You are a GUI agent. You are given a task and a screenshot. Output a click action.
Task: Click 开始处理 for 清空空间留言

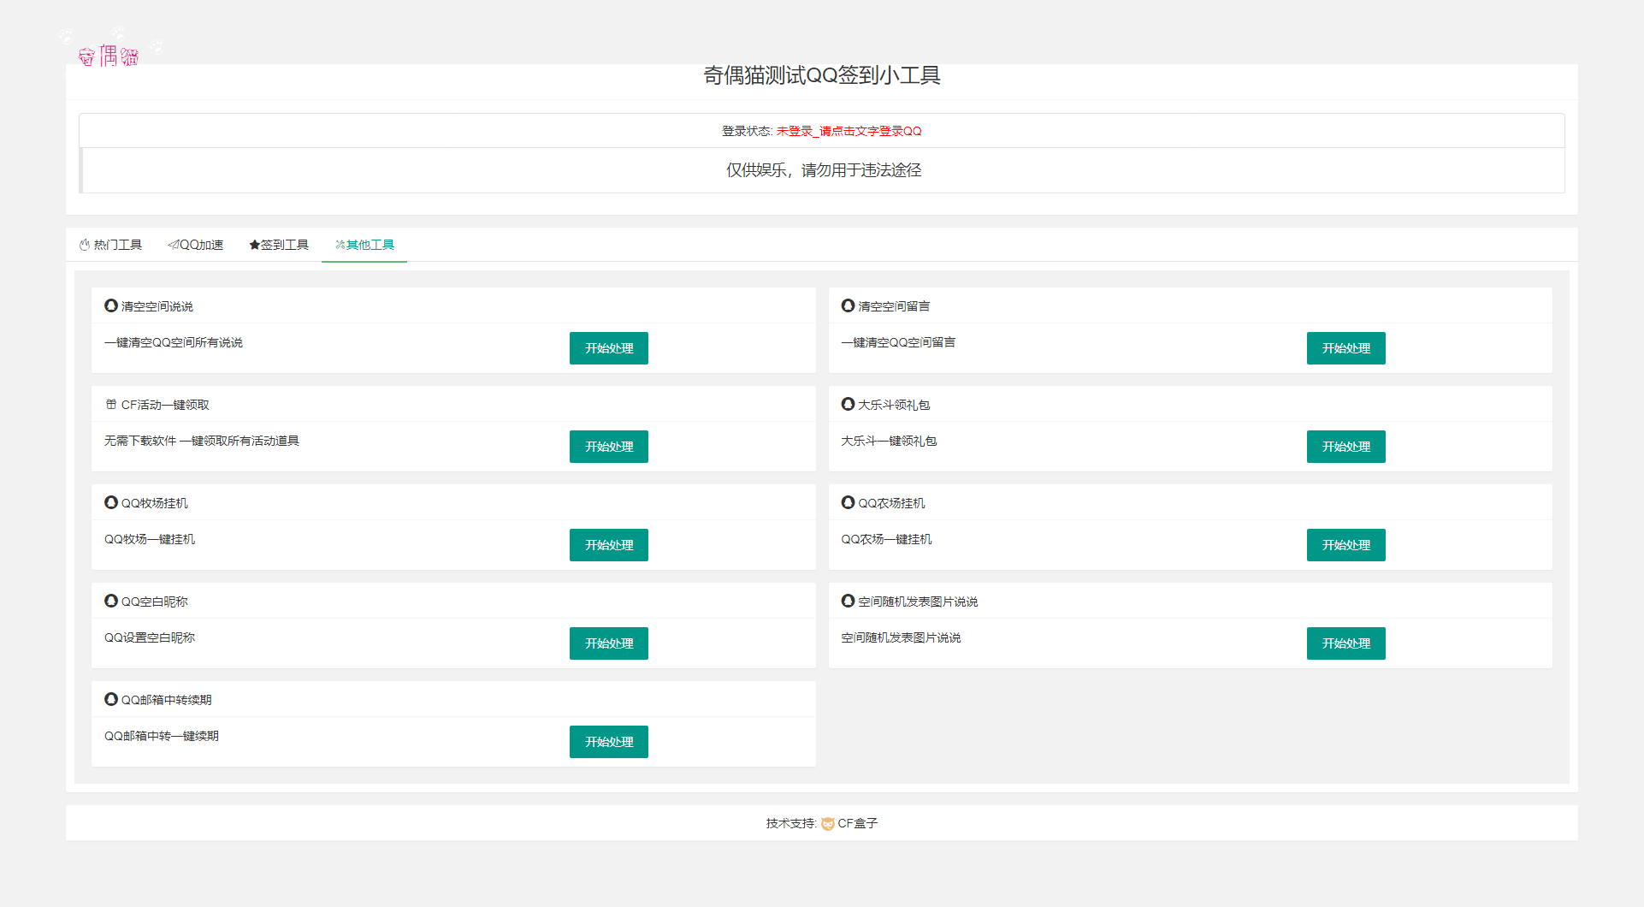1346,348
